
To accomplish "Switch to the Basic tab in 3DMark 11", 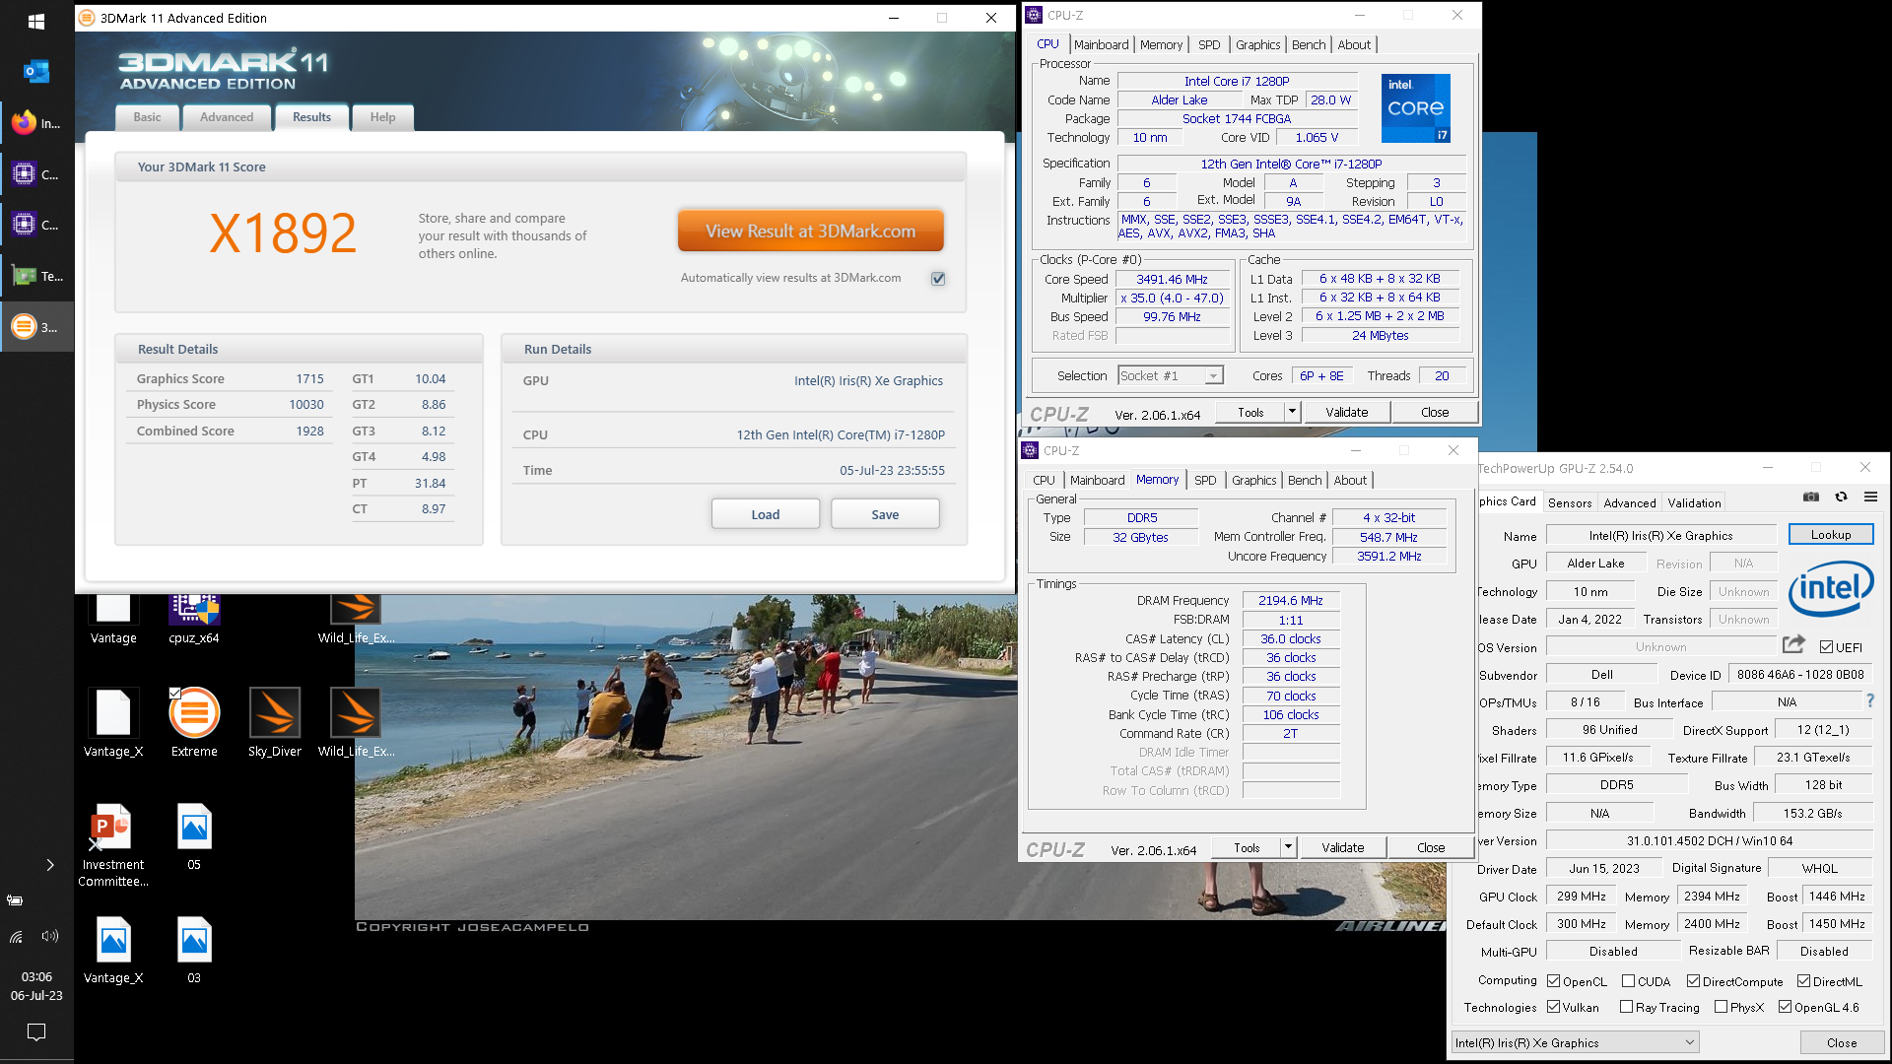I will point(147,117).
